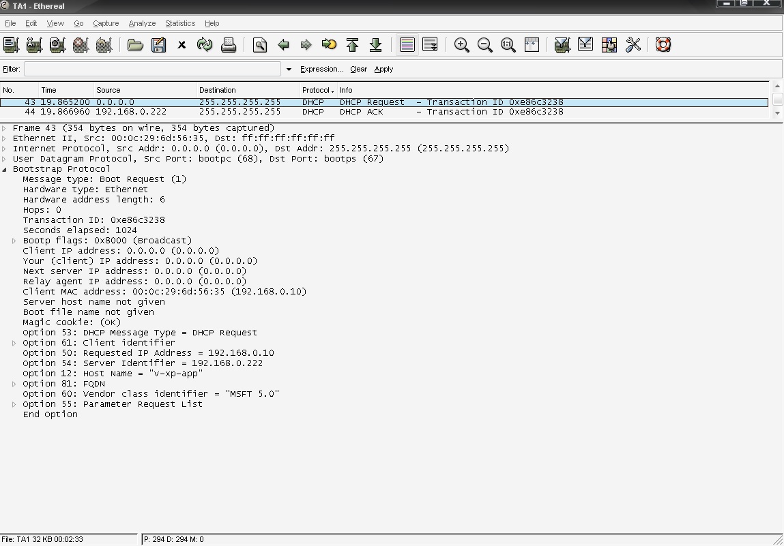This screenshot has width=784, height=546.
Task: Toggle colorize packet list icon
Action: tap(407, 44)
